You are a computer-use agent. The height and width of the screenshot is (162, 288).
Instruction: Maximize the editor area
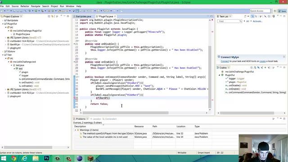pyautogui.click(x=211, y=16)
